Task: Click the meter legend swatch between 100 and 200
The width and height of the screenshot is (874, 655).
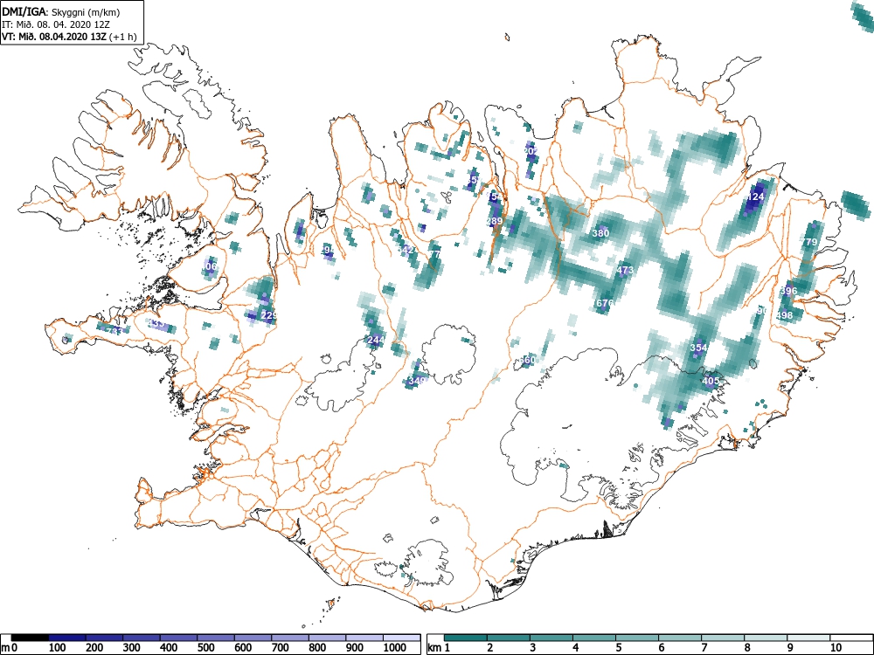Action: point(67,638)
